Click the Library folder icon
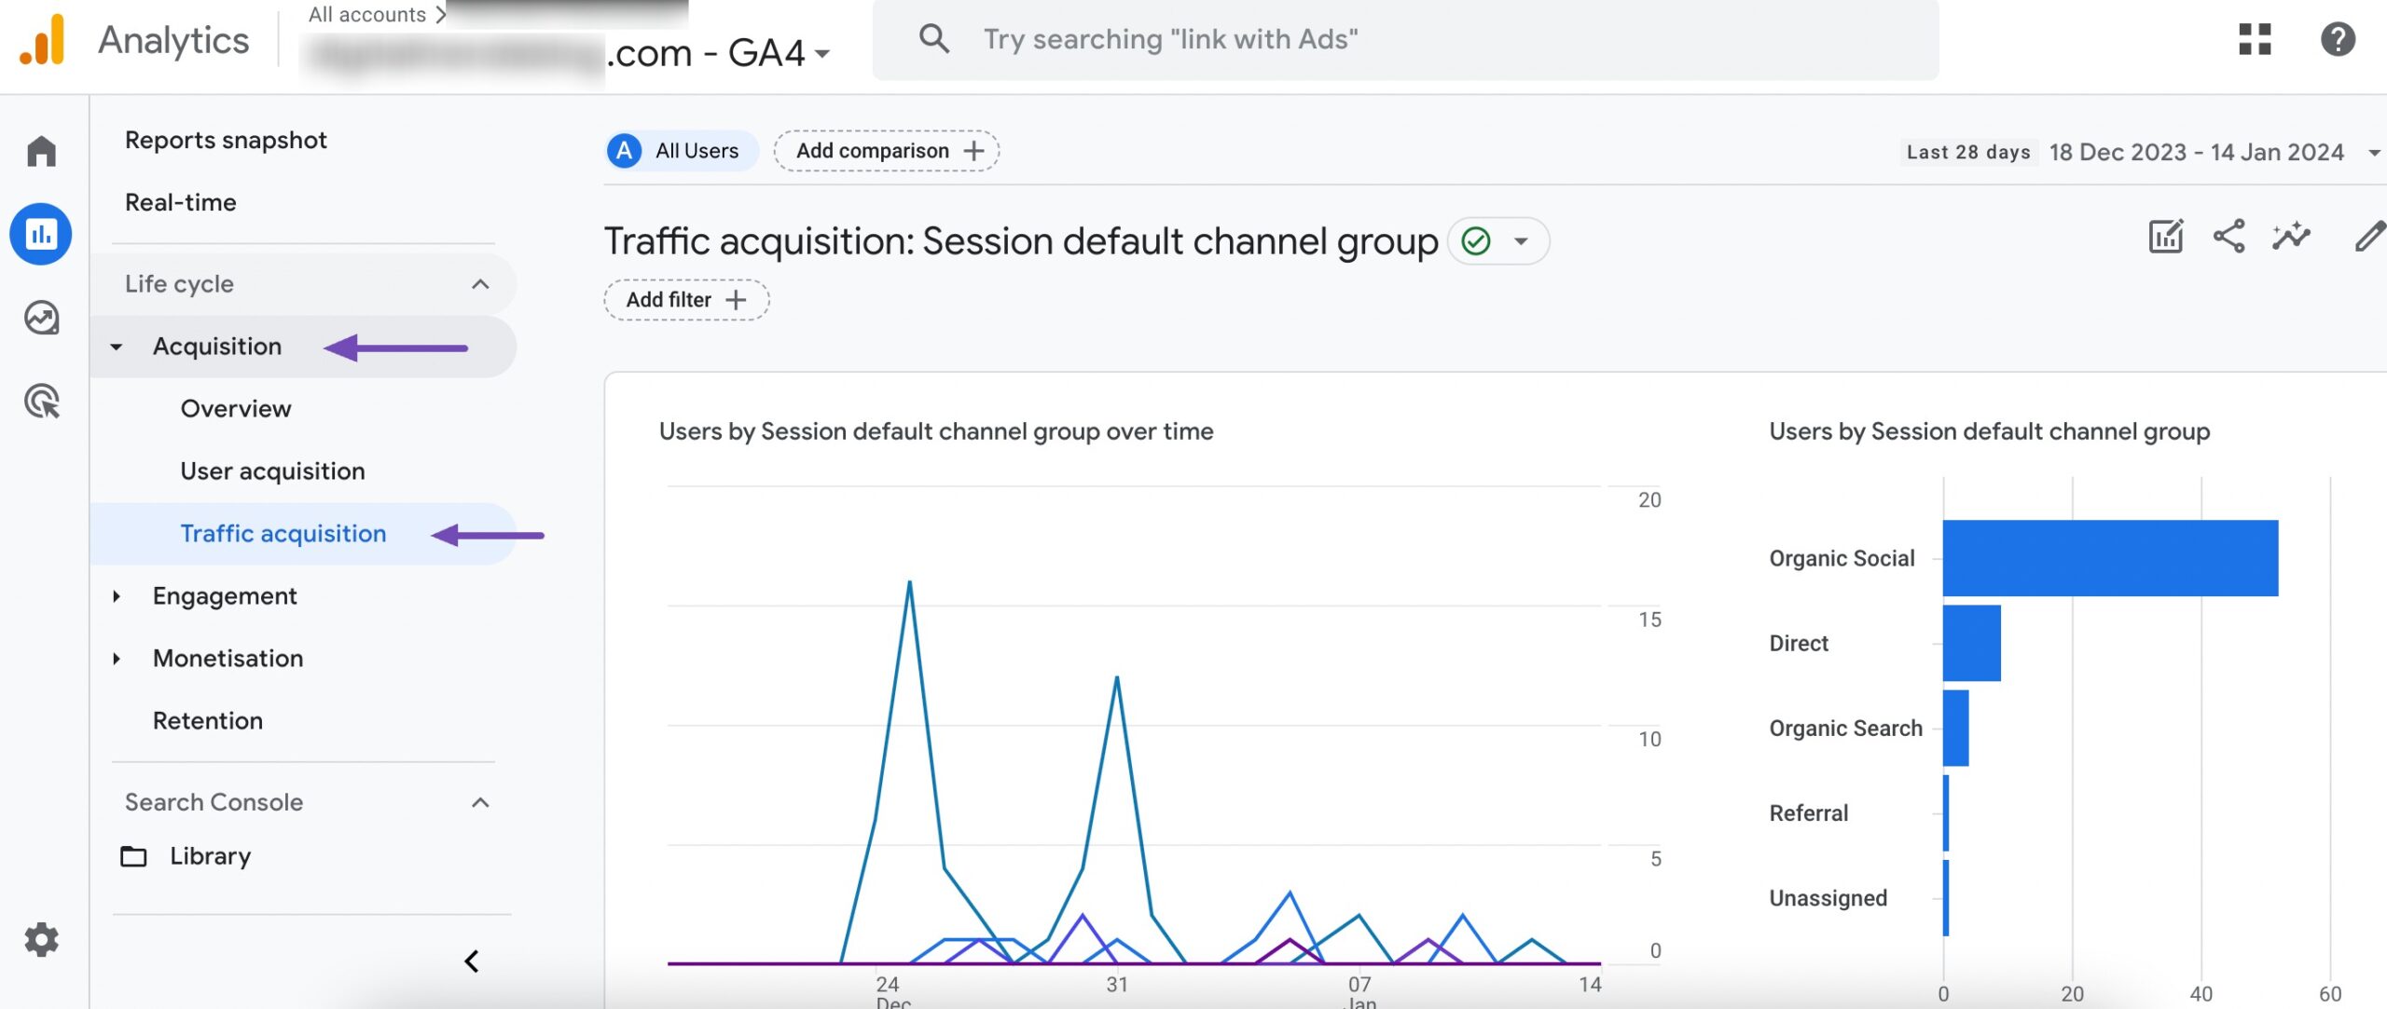This screenshot has width=2387, height=1009. tap(133, 856)
